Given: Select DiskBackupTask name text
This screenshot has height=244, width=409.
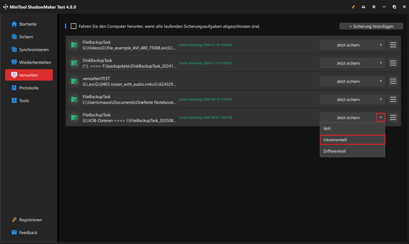Looking at the screenshot, I should point(97,60).
